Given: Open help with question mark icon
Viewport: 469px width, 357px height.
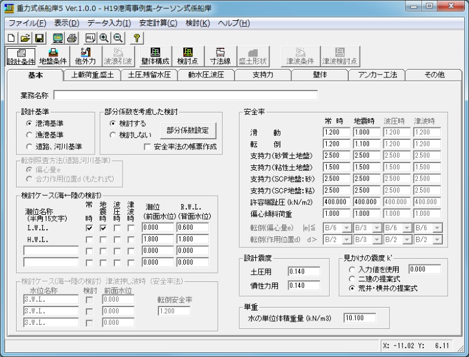Looking at the screenshot, I should (x=136, y=38).
